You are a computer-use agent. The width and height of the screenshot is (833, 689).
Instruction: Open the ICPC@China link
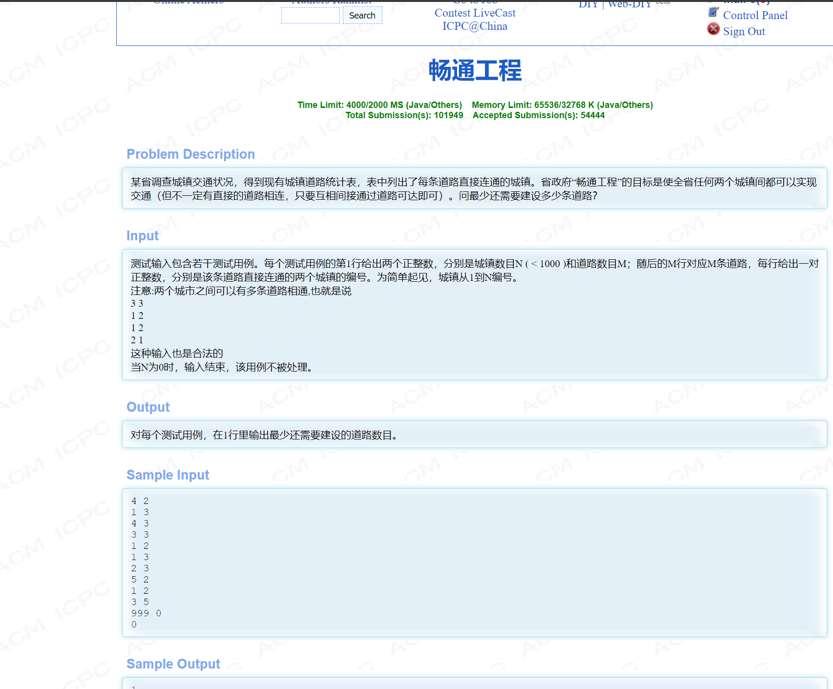[475, 26]
